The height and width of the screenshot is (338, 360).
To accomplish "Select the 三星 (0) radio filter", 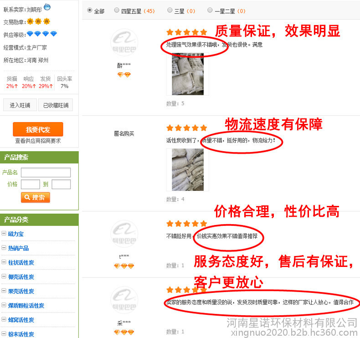I will [x=170, y=10].
